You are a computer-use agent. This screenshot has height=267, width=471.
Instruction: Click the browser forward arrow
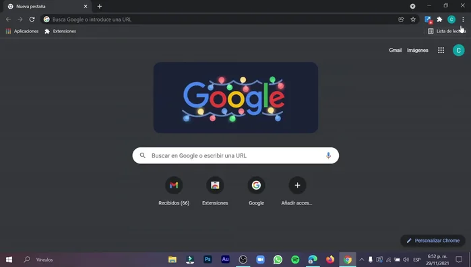pyautogui.click(x=20, y=20)
